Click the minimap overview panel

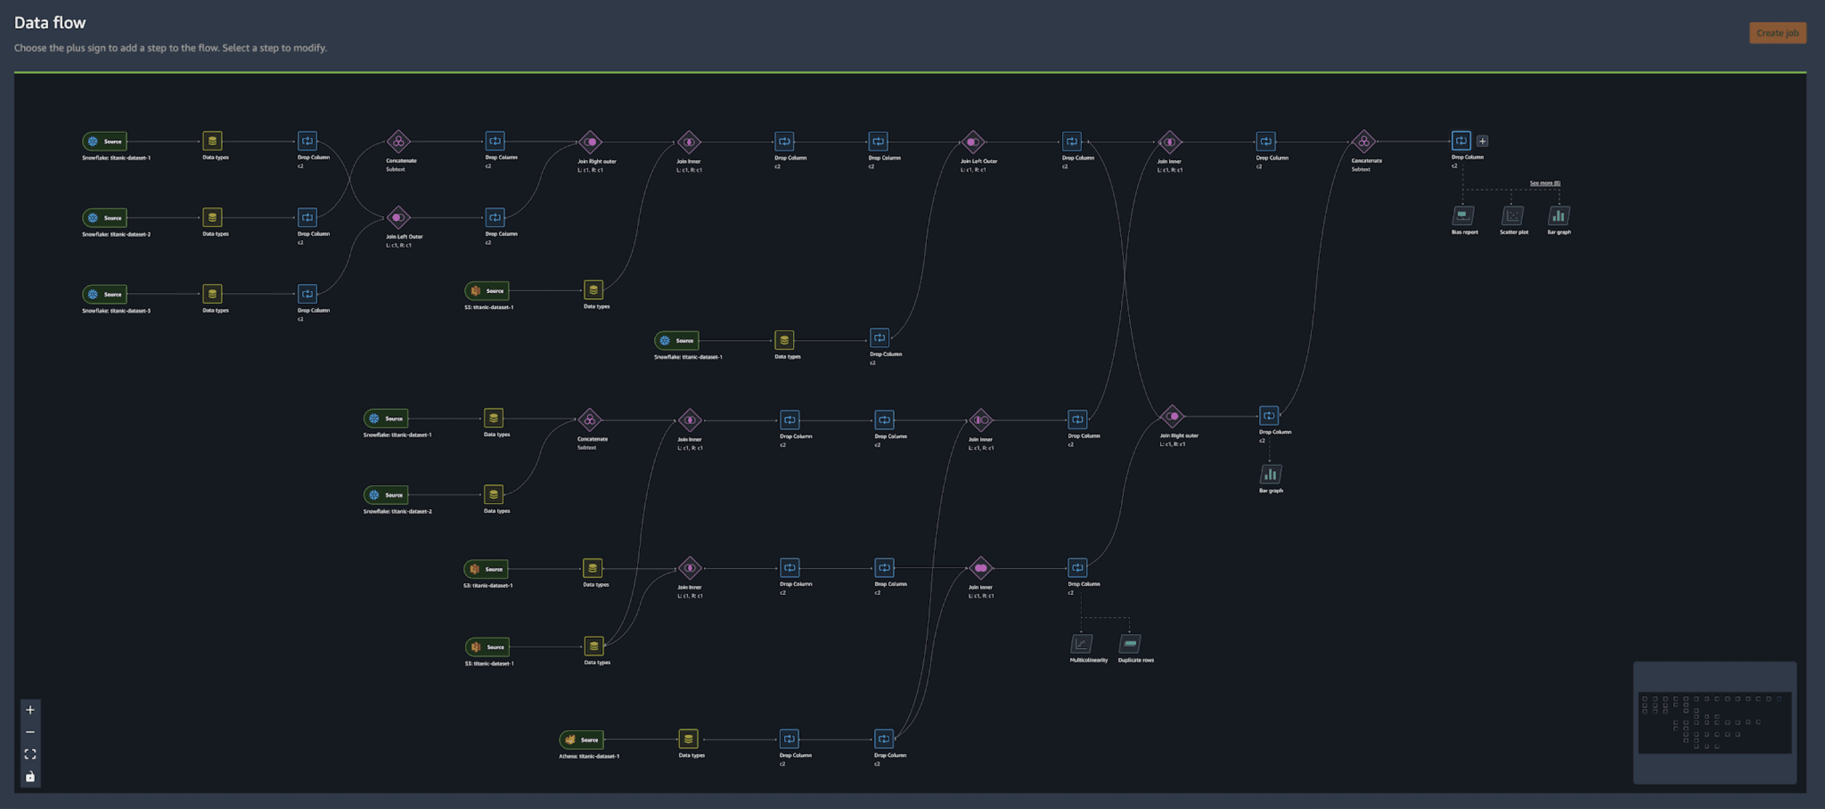pyautogui.click(x=1715, y=723)
